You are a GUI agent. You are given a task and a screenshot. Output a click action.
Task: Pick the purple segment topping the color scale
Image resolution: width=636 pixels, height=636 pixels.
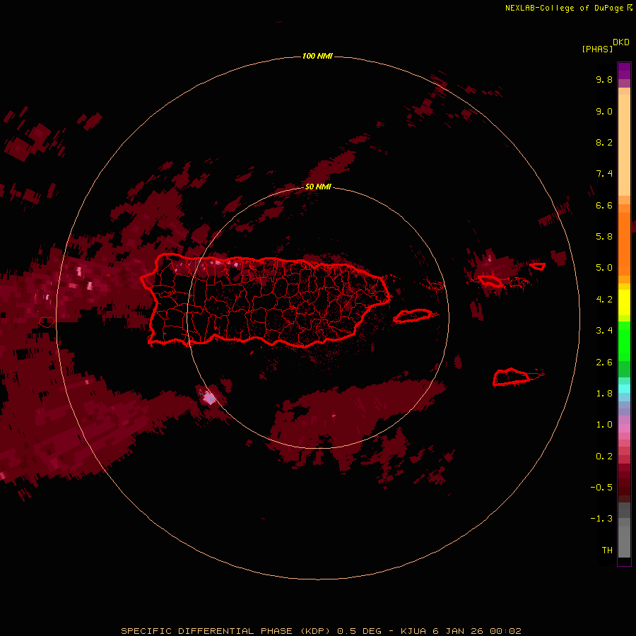[624, 71]
